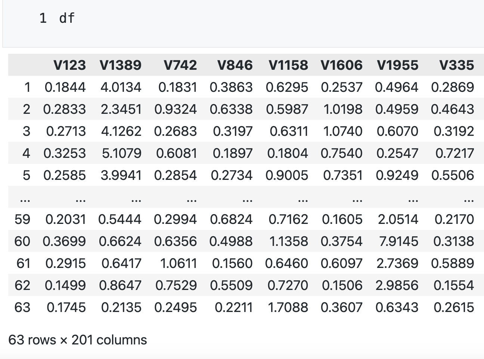Click the '63 rows × 201 columns' summary text
Viewport: 484px width, 359px height.
(x=78, y=340)
